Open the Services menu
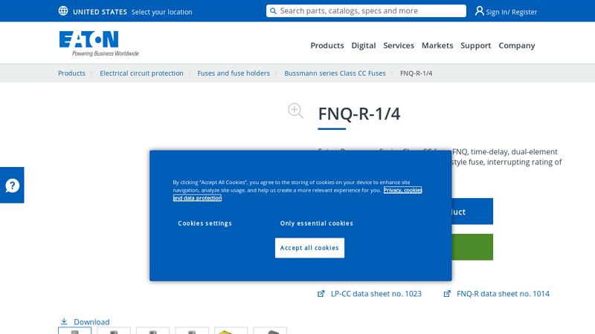 click(399, 45)
